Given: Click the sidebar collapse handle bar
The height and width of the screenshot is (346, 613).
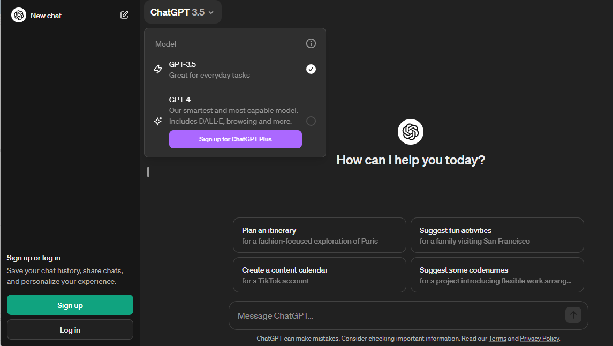Looking at the screenshot, I should click(x=148, y=172).
